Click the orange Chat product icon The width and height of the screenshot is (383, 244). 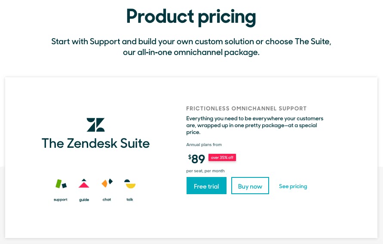[x=107, y=183]
